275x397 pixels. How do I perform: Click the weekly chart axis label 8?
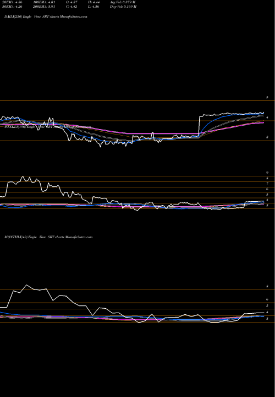point(267,178)
